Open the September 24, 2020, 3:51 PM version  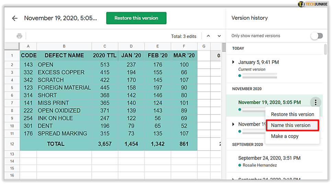269,158
